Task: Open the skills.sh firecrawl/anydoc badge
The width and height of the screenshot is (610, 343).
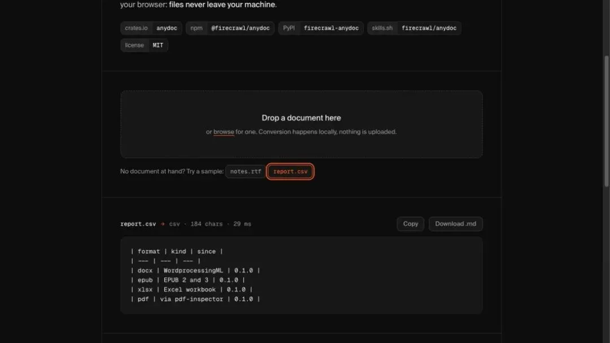Action: [x=414, y=28]
